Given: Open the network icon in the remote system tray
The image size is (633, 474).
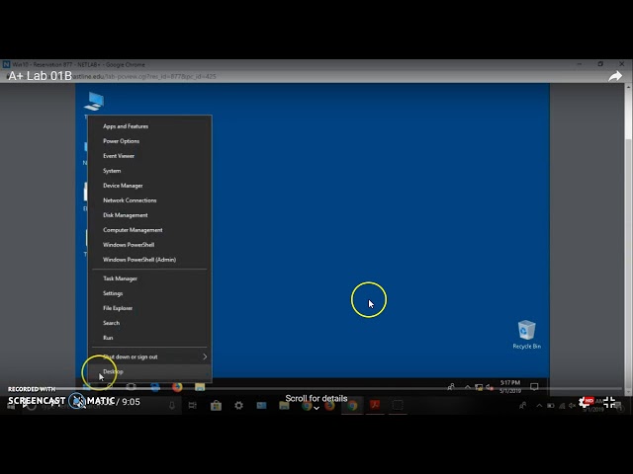Looking at the screenshot, I should [x=479, y=387].
